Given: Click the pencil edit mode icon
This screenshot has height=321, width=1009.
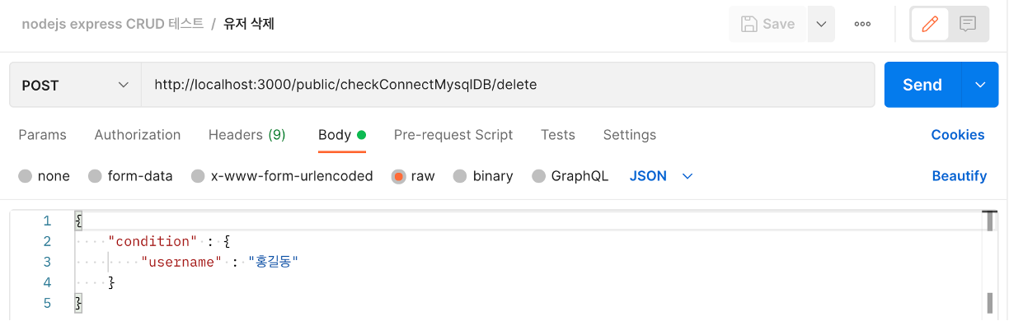Looking at the screenshot, I should pyautogui.click(x=930, y=24).
